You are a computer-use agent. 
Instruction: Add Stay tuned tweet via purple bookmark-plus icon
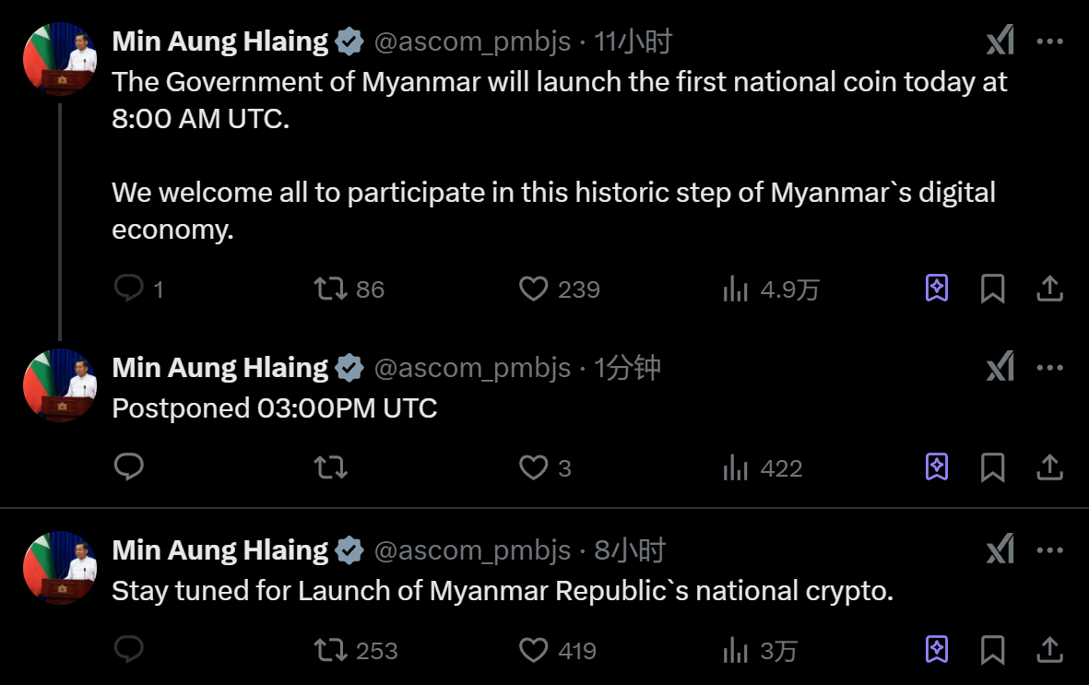point(936,651)
